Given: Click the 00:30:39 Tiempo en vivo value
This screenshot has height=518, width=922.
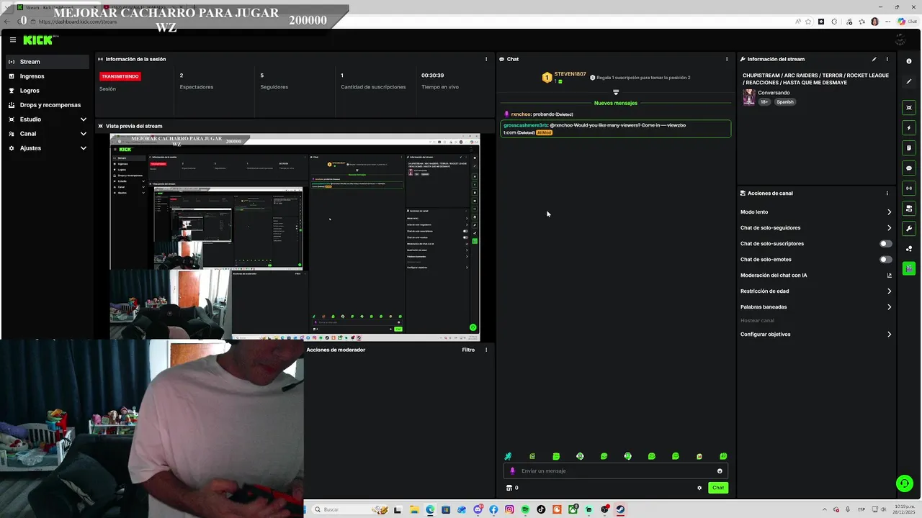Looking at the screenshot, I should tap(433, 76).
